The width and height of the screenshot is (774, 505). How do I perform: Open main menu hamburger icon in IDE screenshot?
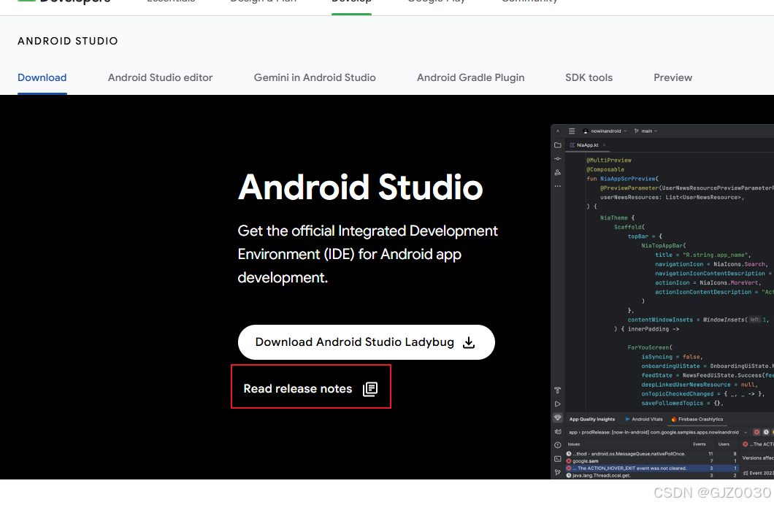click(x=572, y=131)
